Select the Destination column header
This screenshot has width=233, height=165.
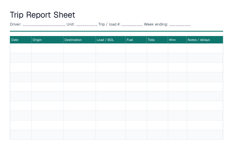(79, 40)
